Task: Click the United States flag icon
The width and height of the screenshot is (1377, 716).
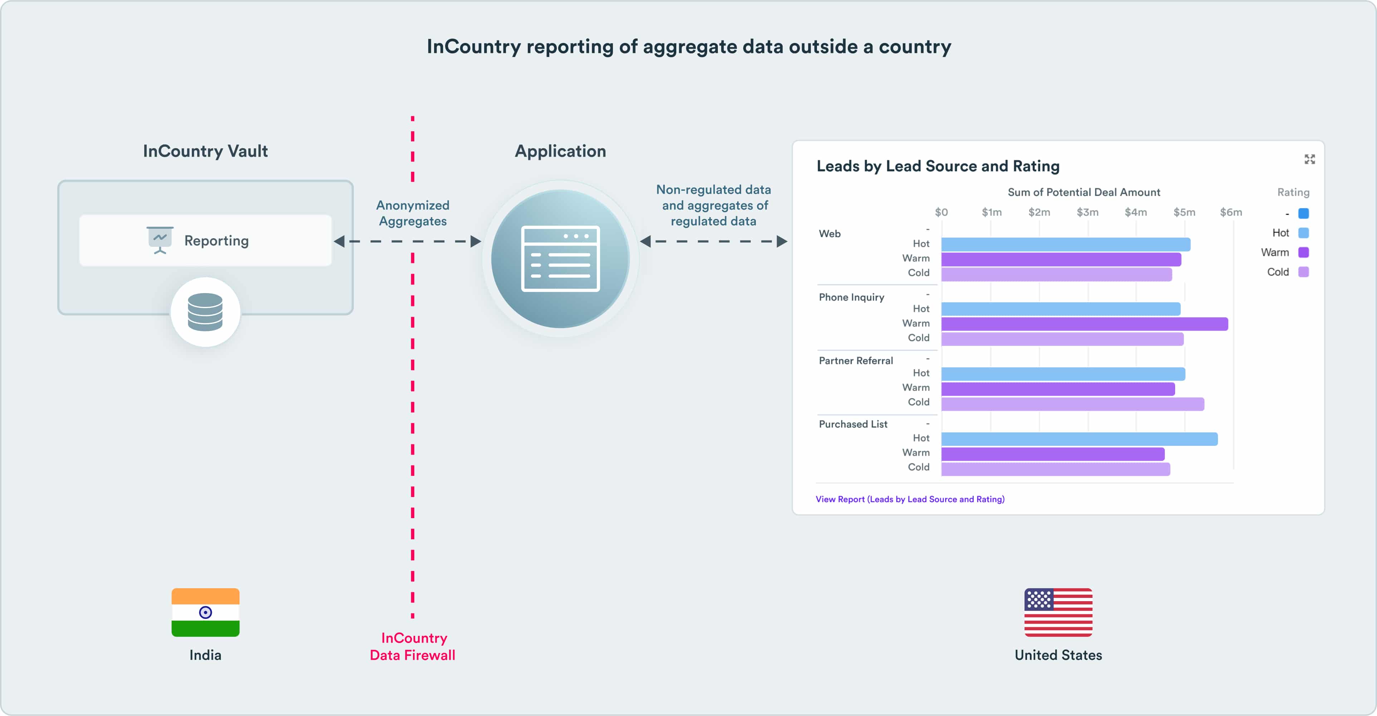Action: click(x=1059, y=612)
